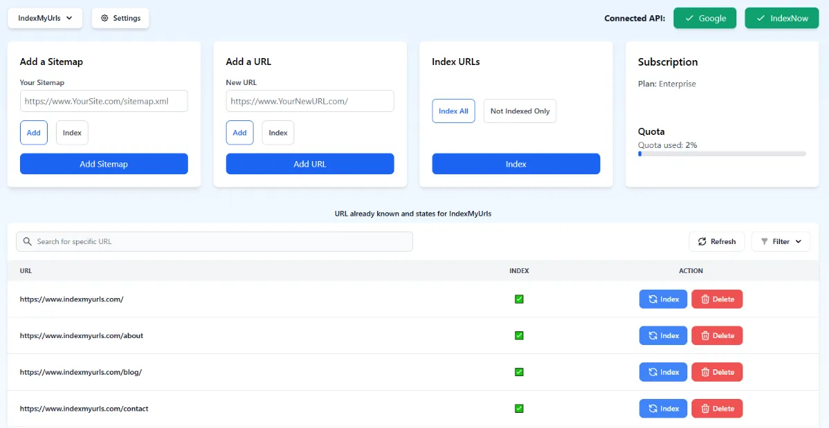Click the Google connected API button

[x=705, y=19]
